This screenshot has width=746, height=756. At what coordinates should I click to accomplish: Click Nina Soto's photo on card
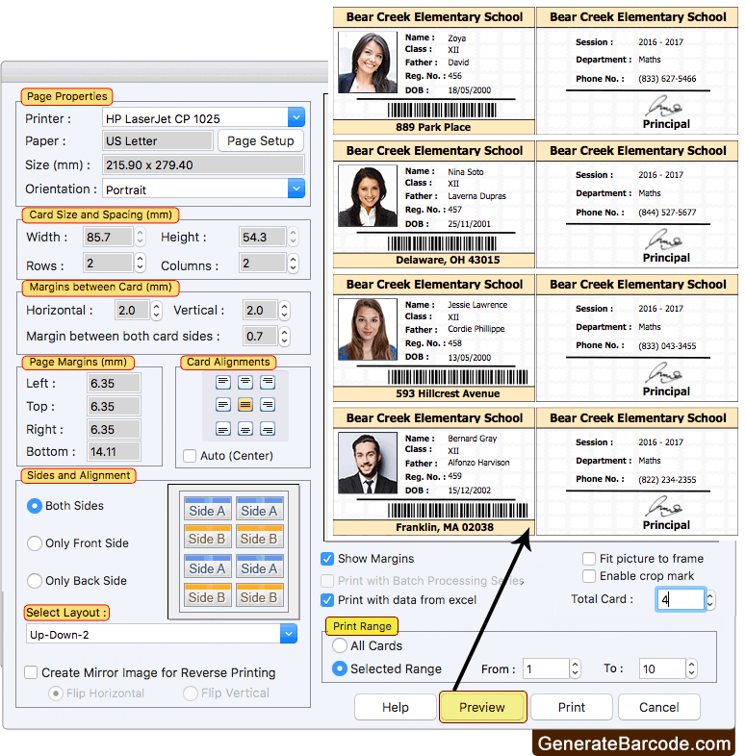click(x=367, y=196)
